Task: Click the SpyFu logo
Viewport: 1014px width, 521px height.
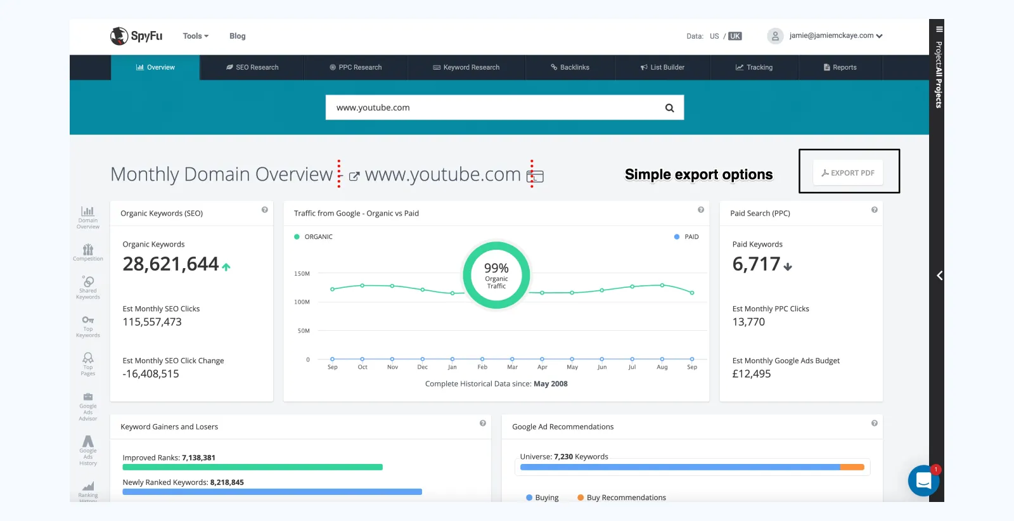Action: pos(136,36)
